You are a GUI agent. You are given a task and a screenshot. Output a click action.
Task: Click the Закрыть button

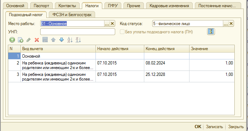point(236,127)
